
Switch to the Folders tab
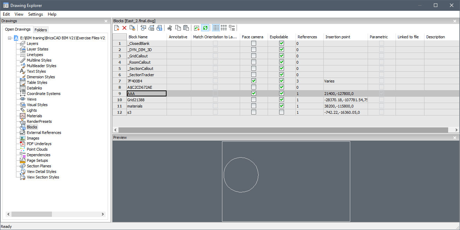41,30
